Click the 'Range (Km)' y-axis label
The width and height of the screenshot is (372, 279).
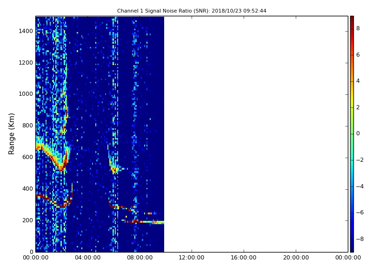[11, 134]
